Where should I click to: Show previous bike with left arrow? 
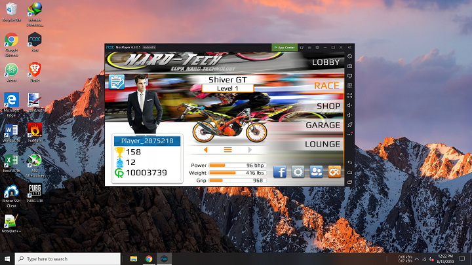click(x=206, y=150)
